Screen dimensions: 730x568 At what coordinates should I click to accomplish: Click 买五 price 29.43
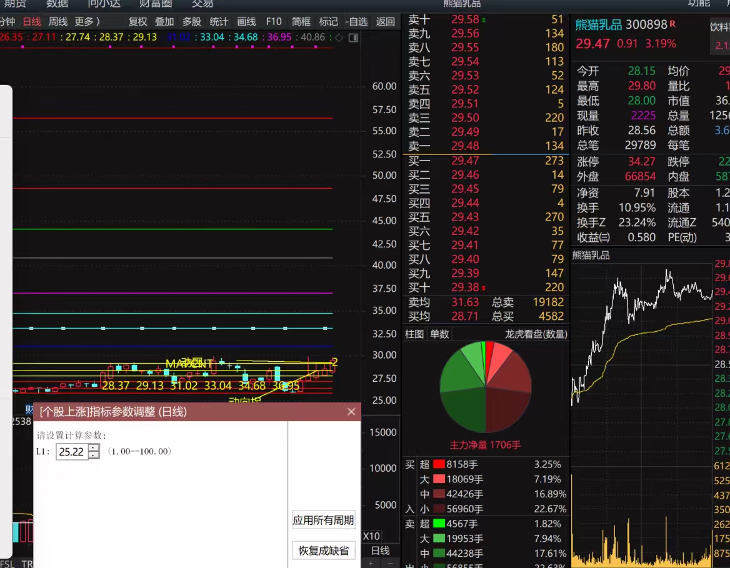click(x=465, y=217)
